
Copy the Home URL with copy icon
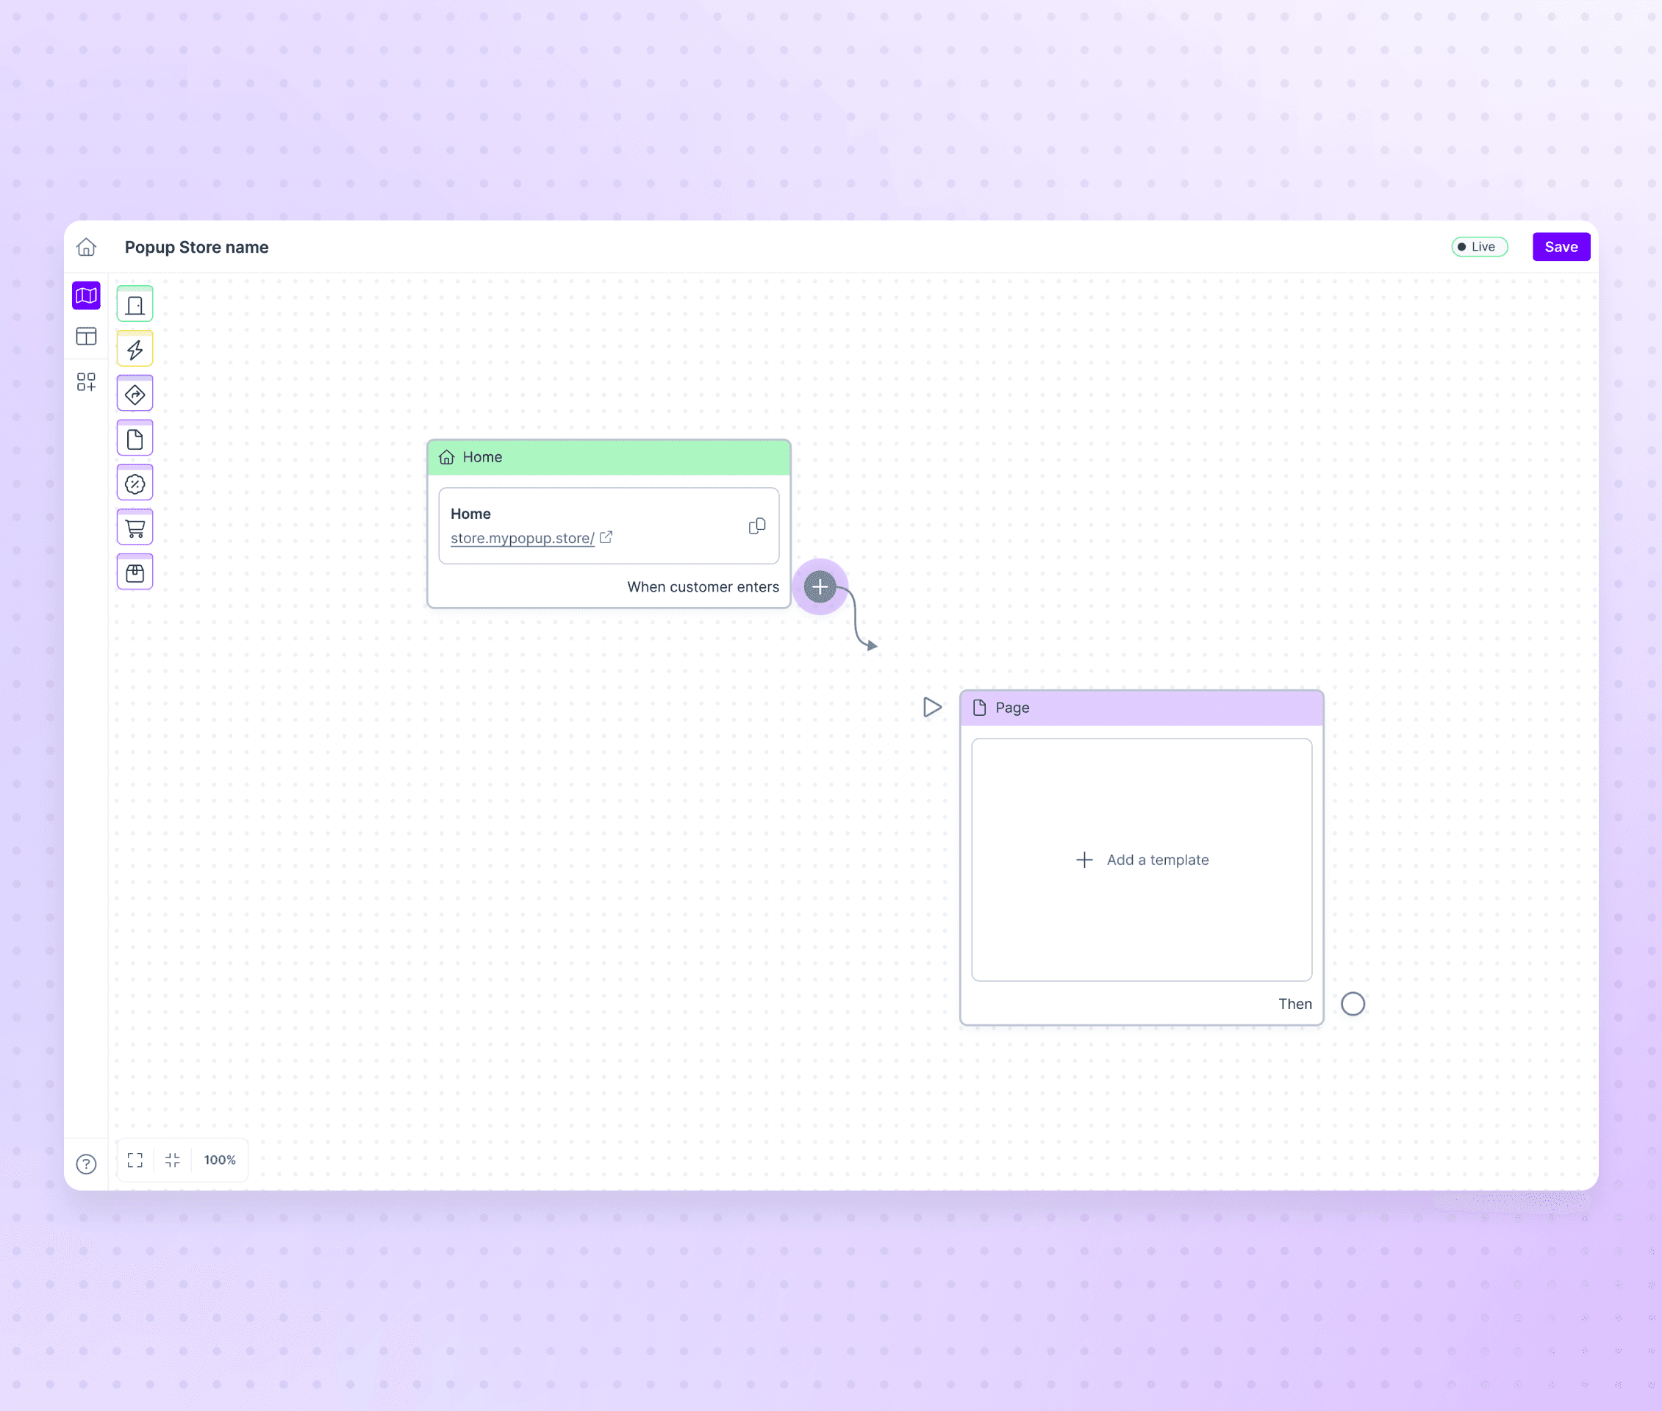(x=756, y=526)
